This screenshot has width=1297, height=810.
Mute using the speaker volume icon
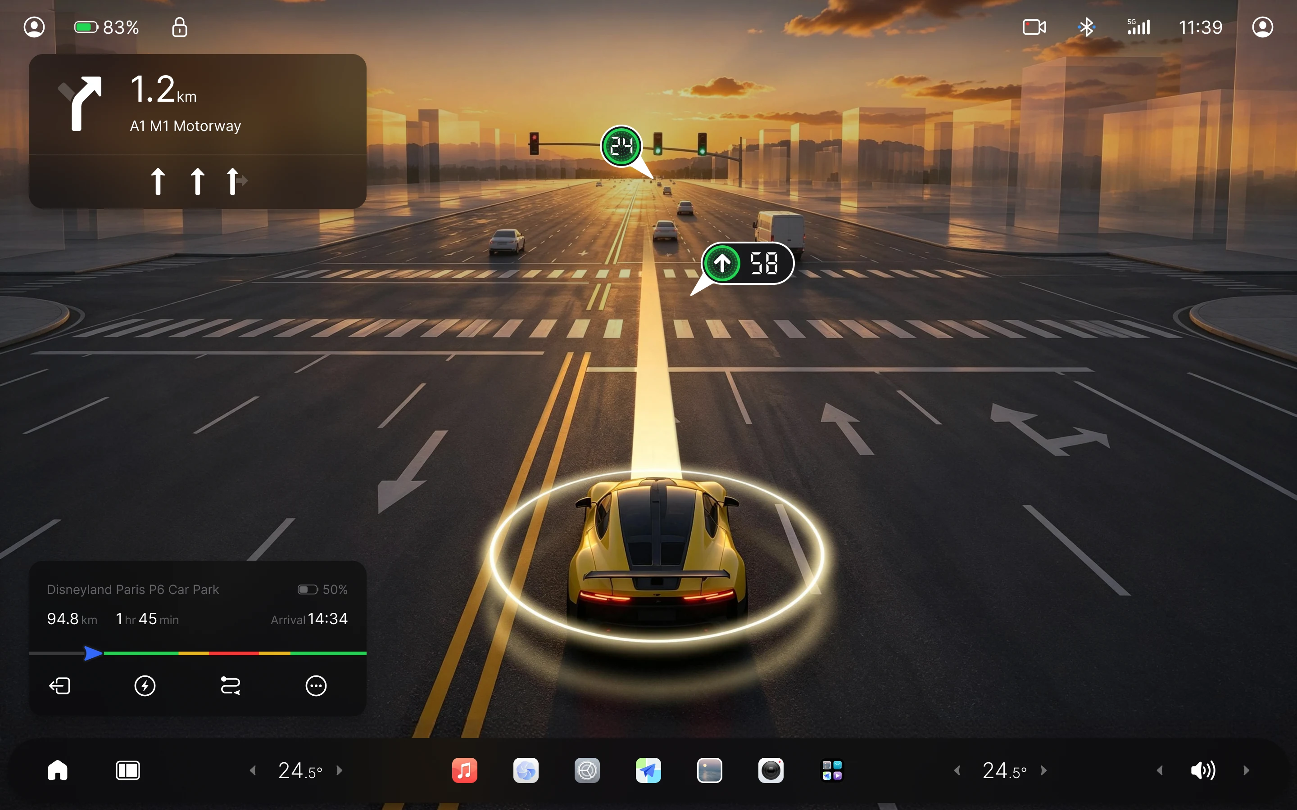1203,770
